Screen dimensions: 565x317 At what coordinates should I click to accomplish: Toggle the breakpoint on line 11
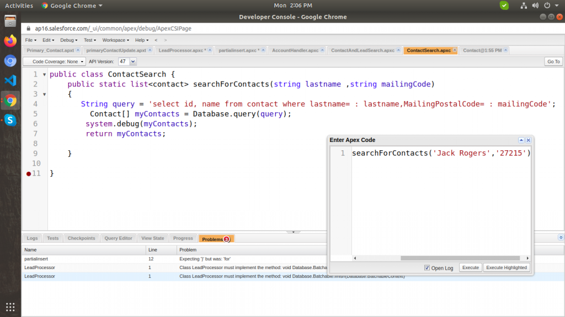28,173
